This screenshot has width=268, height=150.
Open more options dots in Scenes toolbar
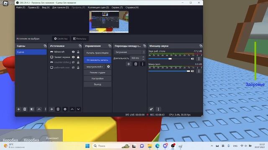pos(46,109)
